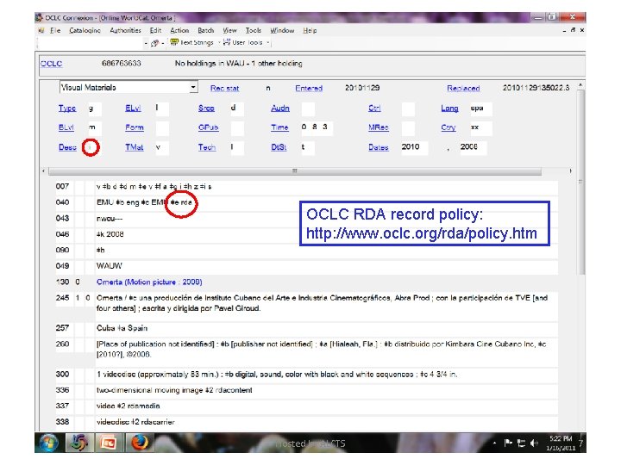
Task: Show hidden system tray icons
Action: 495,443
